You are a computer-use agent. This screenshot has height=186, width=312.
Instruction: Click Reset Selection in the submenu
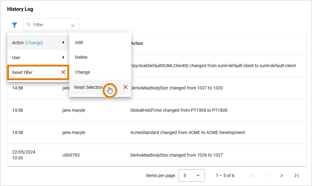point(88,87)
